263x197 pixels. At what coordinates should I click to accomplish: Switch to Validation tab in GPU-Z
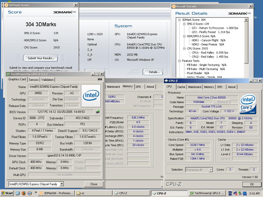pyautogui.click(x=48, y=80)
